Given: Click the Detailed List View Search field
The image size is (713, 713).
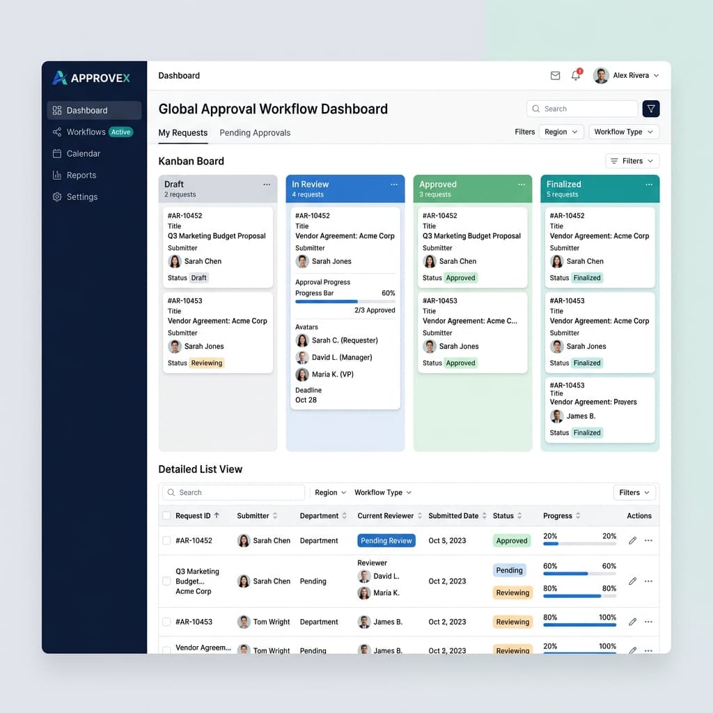Looking at the screenshot, I should [x=234, y=492].
